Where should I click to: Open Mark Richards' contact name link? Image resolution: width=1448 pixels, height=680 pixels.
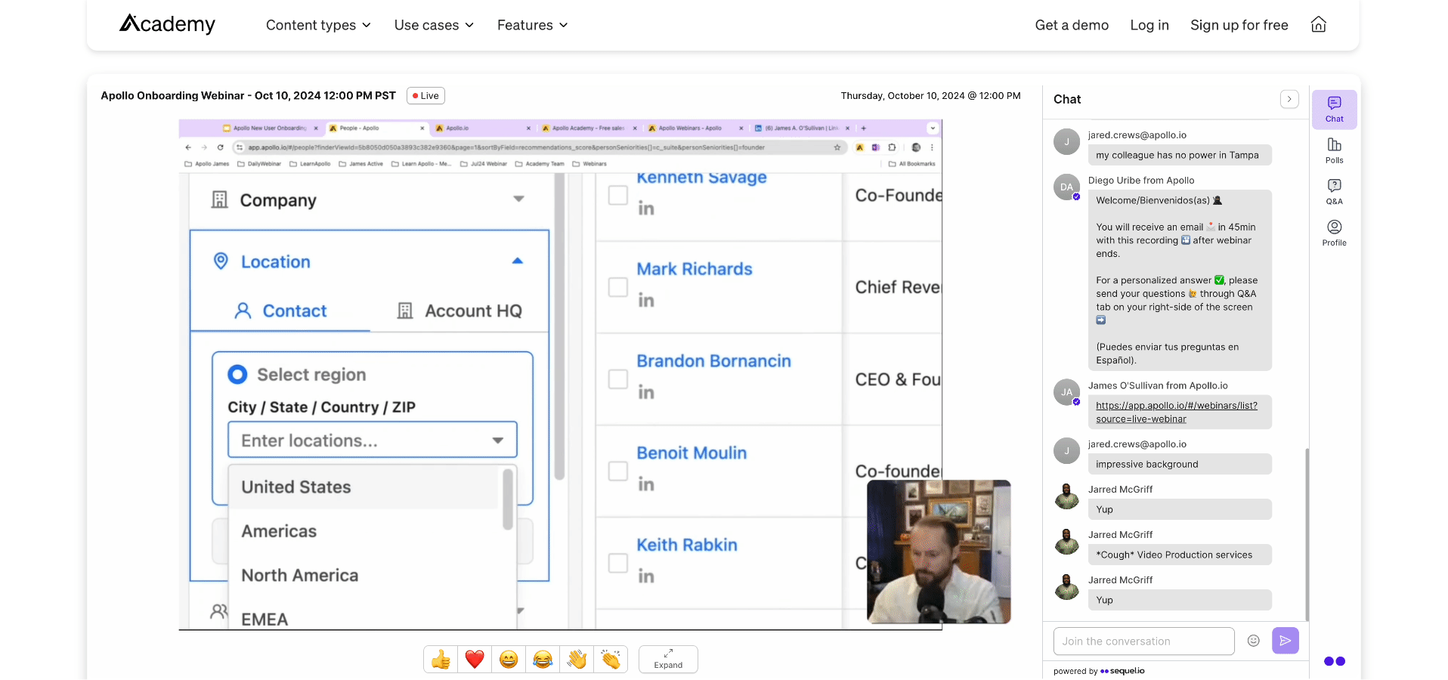[x=695, y=269]
